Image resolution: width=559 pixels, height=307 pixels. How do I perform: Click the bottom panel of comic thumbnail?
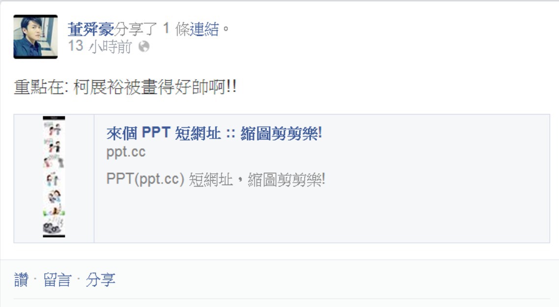coord(54,226)
